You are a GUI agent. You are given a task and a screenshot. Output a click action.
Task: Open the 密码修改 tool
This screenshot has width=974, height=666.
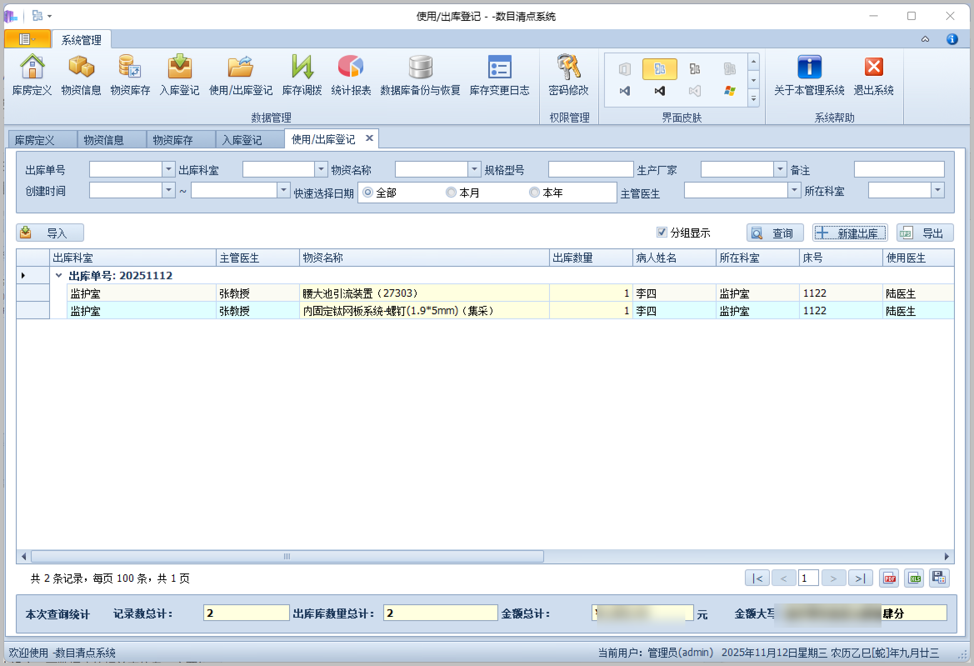pyautogui.click(x=568, y=75)
